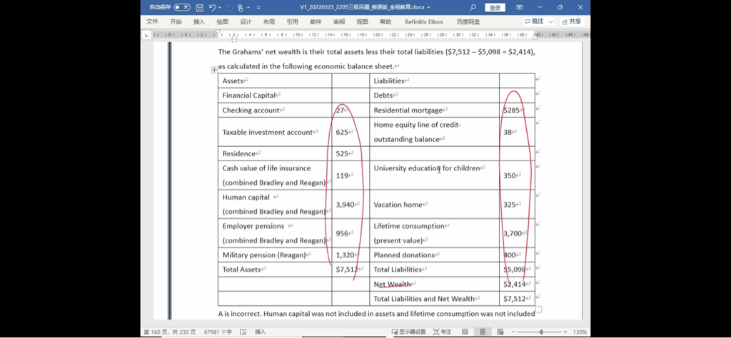Click the '3,700' lifetime consumption value
Viewport: 731px width, 338px height.
pyautogui.click(x=513, y=233)
